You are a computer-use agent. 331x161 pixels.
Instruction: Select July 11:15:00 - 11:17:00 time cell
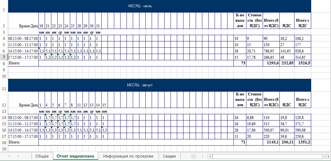tap(23, 45)
